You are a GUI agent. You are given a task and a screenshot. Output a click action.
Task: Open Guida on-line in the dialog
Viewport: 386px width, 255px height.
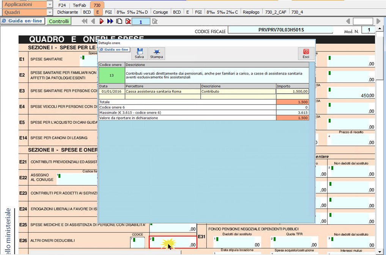[115, 50]
